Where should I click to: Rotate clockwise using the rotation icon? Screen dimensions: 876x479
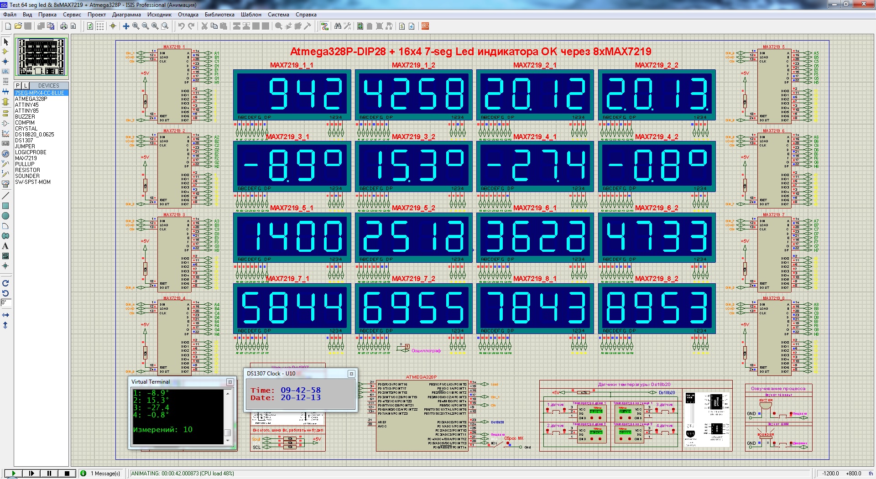(5, 283)
